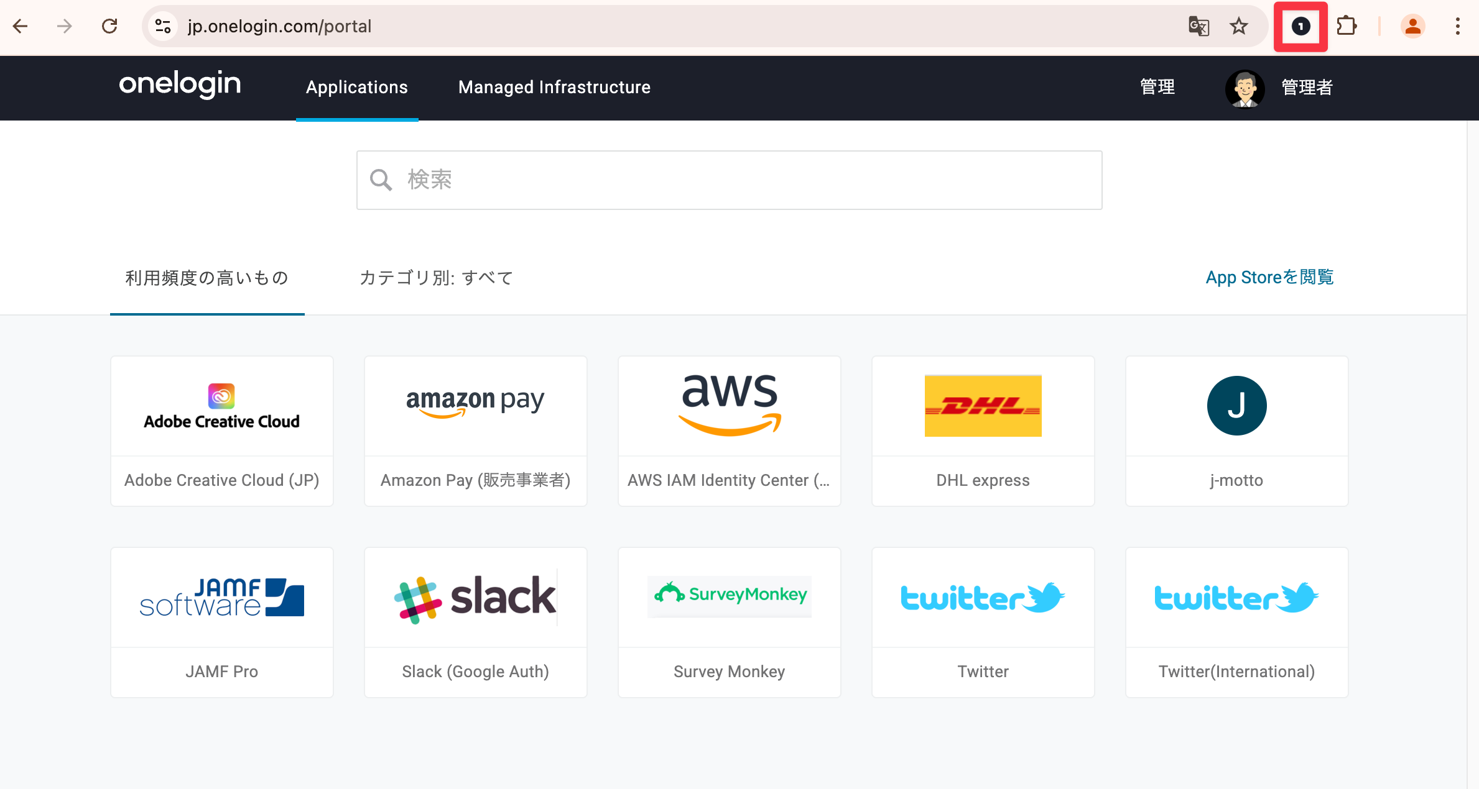Launch the SurveyMonkey logo tile
Image resolution: width=1479 pixels, height=789 pixels.
(x=730, y=598)
